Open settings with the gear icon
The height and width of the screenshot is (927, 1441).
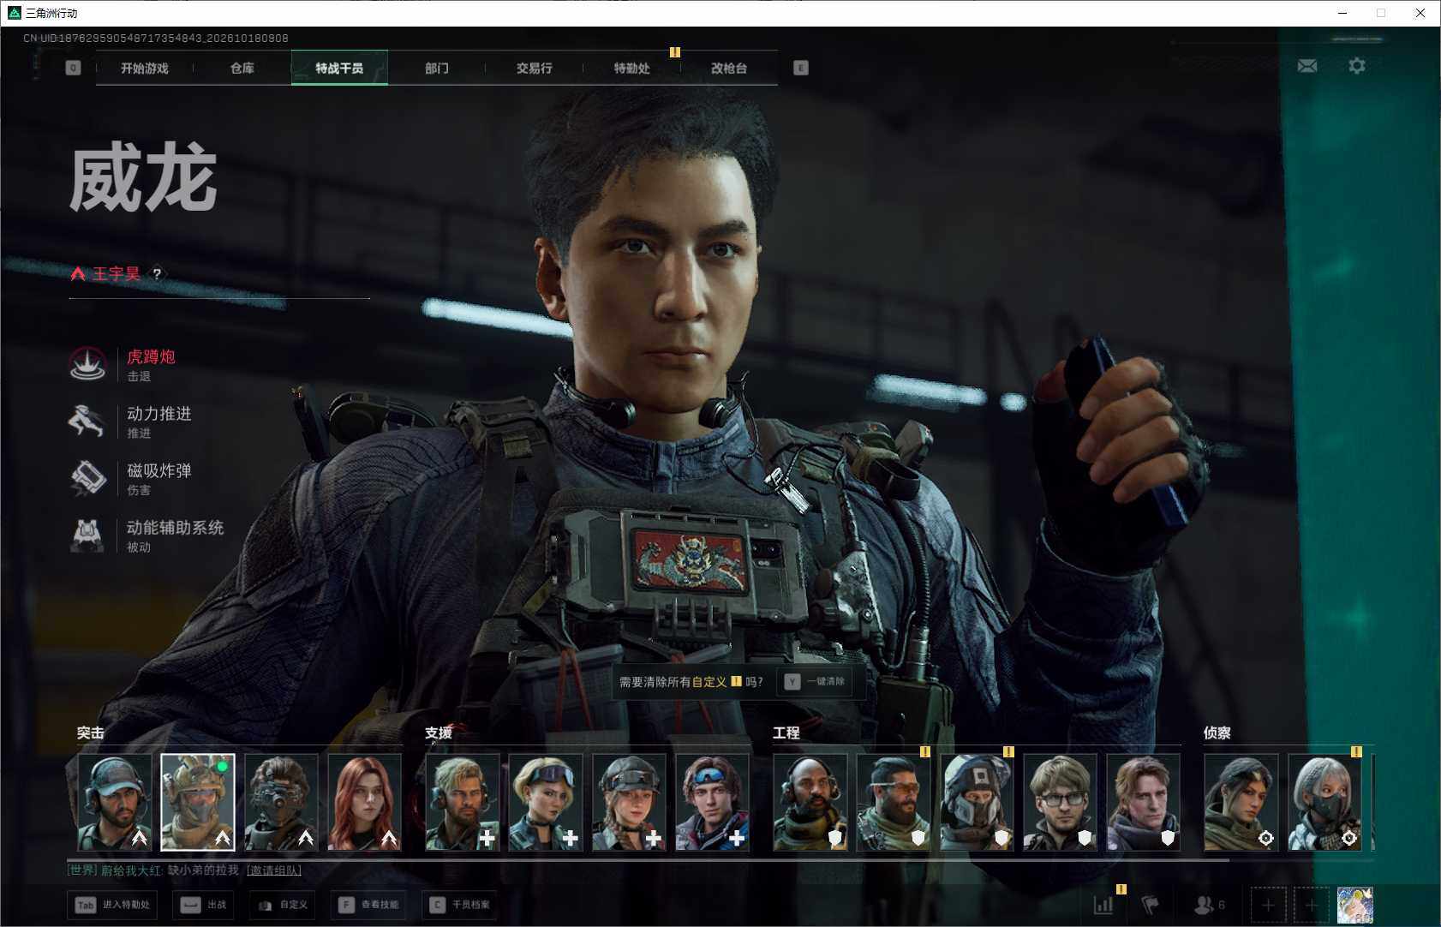coord(1357,66)
